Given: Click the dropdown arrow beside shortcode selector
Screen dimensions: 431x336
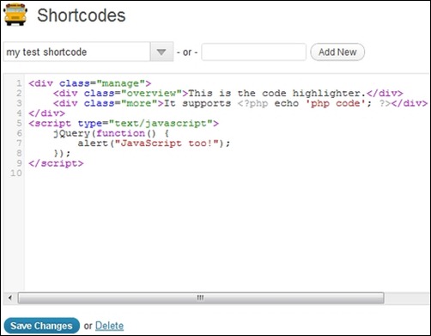Looking at the screenshot, I should 161,52.
